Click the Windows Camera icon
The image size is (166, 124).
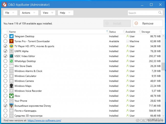click(x=11, y=81)
